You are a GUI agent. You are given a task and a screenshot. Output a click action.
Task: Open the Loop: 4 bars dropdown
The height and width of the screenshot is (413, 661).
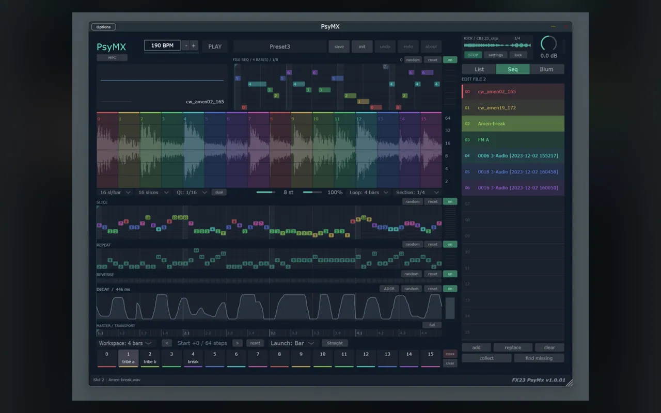[369, 192]
